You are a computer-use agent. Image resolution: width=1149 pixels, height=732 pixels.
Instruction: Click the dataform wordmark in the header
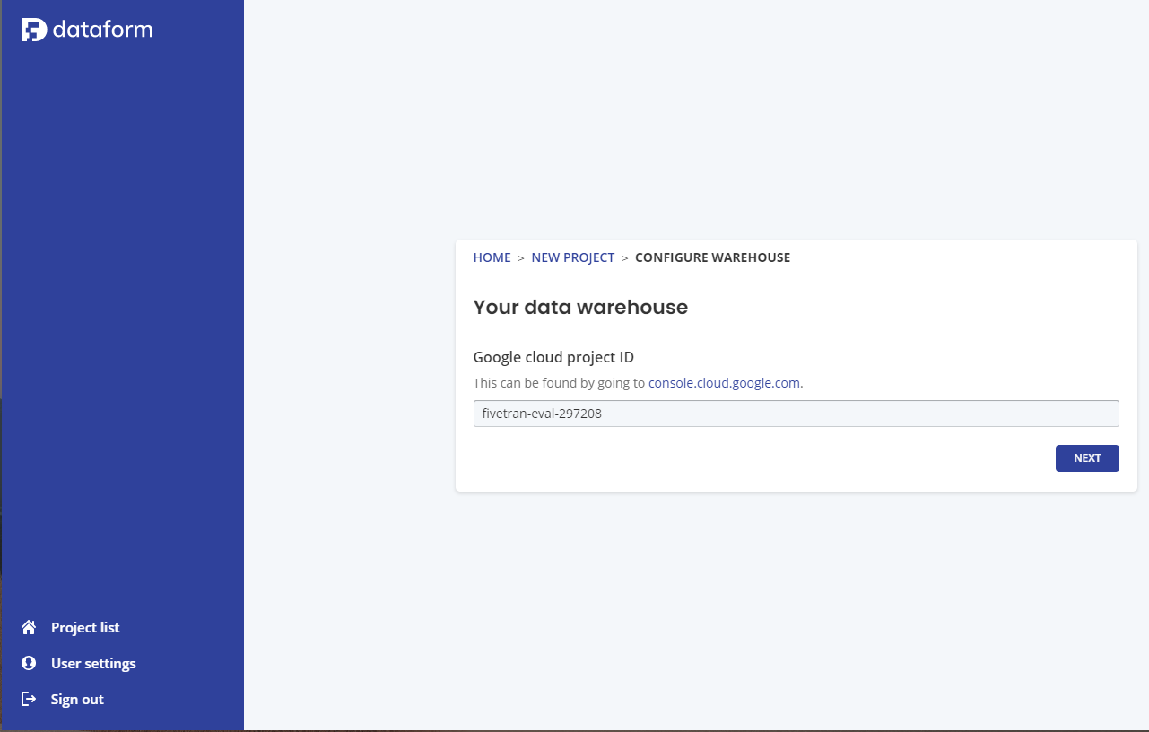coord(101,29)
